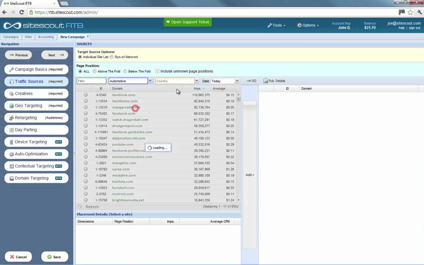Open Contextual Targeting navigation item

coord(36,166)
